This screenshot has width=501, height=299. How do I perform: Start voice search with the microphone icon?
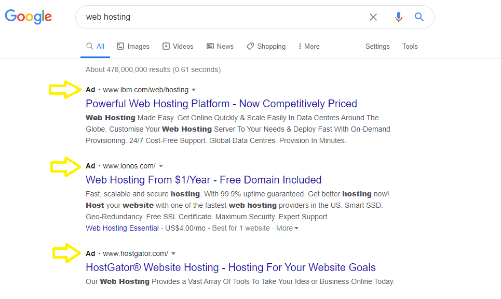pyautogui.click(x=398, y=17)
